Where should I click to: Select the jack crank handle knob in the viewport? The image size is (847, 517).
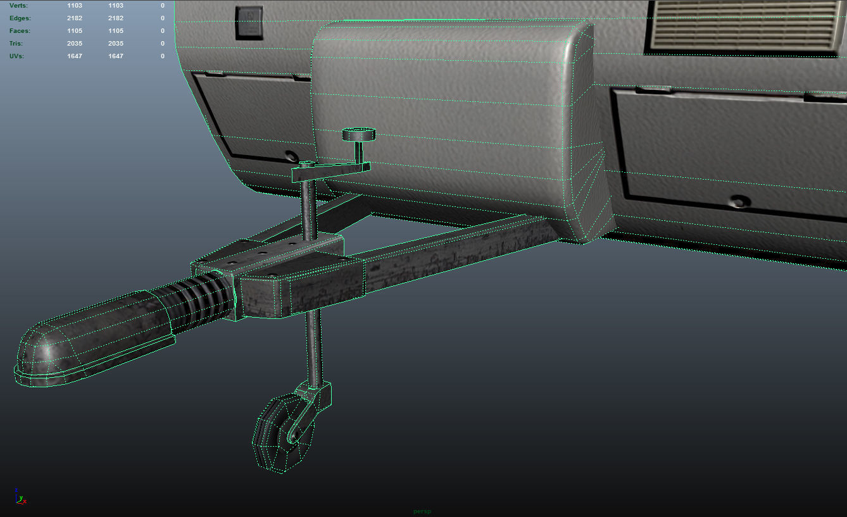pos(359,134)
